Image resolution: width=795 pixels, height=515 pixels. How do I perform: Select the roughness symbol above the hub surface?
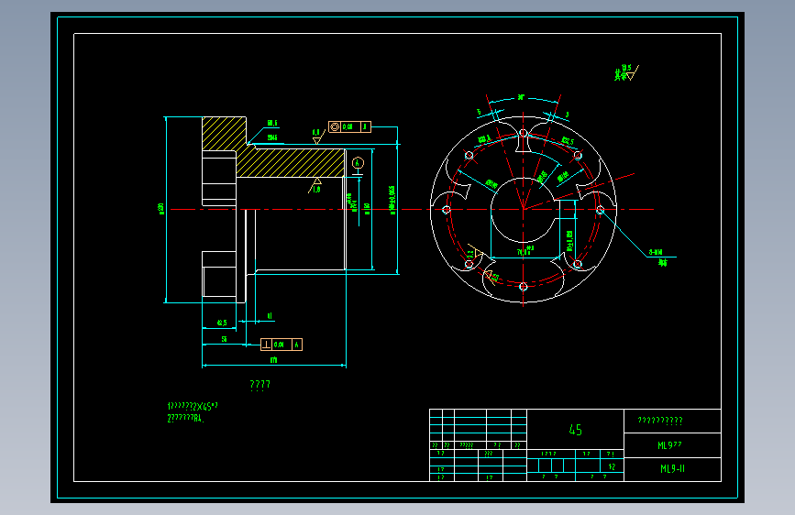318,136
